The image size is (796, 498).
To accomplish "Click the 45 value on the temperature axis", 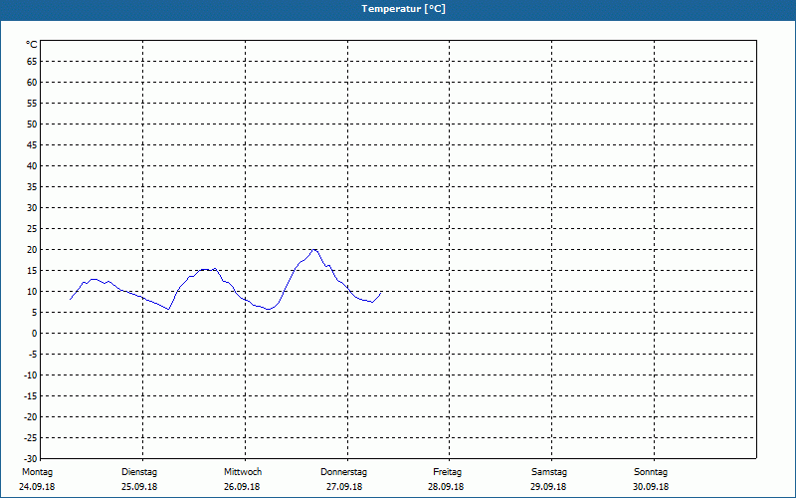I will click(32, 144).
